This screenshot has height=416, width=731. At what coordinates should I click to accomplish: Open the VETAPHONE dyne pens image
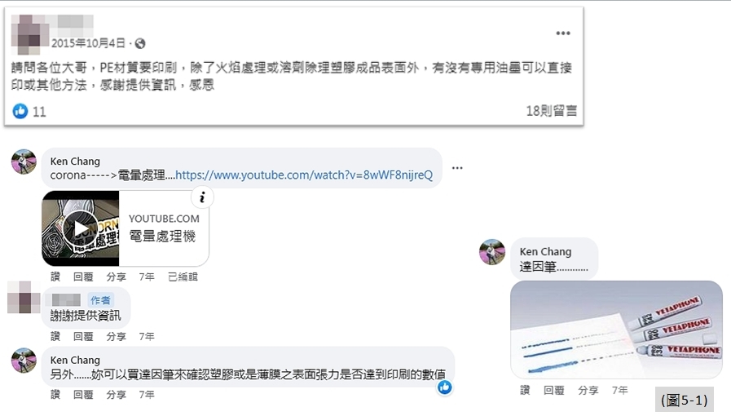[x=616, y=330]
